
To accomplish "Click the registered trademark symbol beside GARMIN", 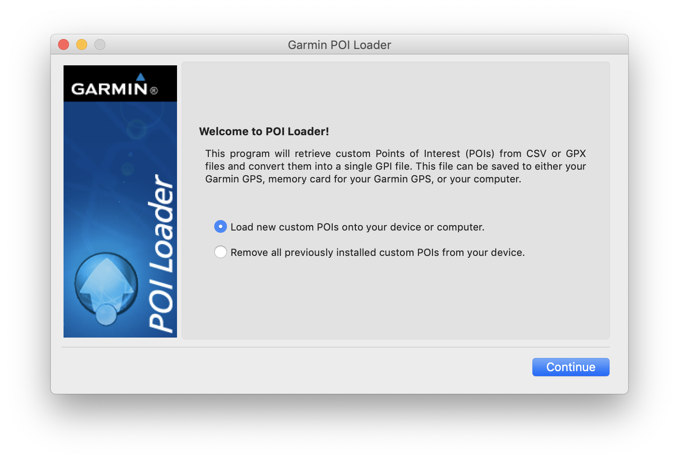I will coord(154,91).
